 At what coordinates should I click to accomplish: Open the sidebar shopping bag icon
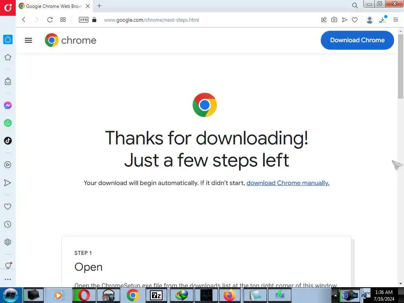(x=8, y=81)
